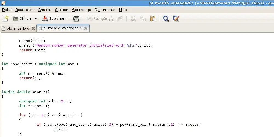Switch to the old_mcarlo.c tab
The height and width of the screenshot is (137, 274).
tap(18, 28)
